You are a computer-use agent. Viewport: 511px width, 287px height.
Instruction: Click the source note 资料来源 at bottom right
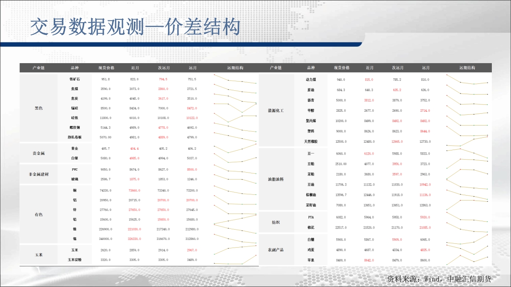coord(439,279)
